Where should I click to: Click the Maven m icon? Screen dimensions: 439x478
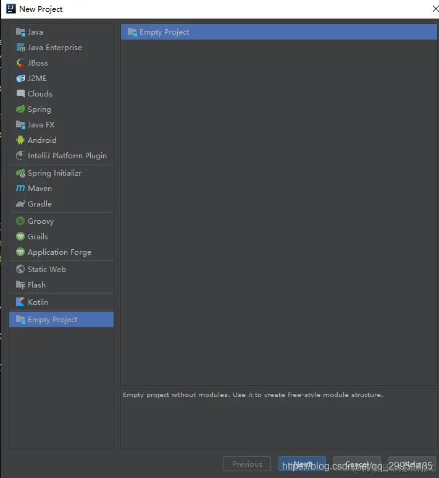point(20,189)
